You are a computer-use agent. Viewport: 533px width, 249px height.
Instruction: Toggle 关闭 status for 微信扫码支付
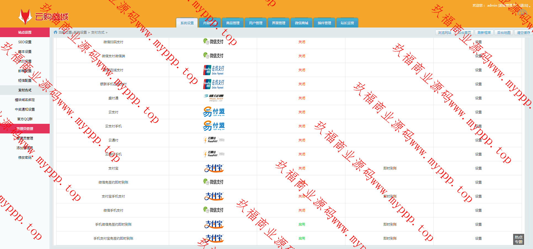click(302, 42)
